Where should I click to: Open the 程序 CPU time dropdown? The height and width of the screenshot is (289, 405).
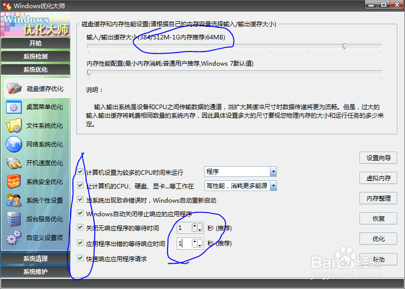pyautogui.click(x=273, y=171)
